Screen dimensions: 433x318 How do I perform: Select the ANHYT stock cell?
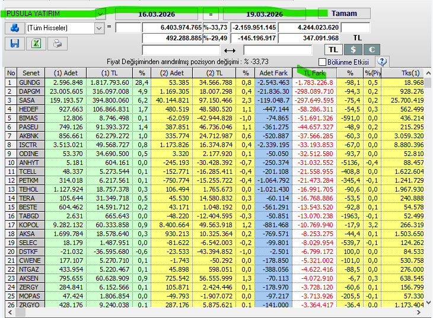click(x=31, y=163)
